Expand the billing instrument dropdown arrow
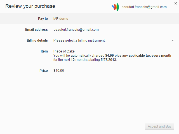Viewport: 179px width, 134px height. (173, 40)
